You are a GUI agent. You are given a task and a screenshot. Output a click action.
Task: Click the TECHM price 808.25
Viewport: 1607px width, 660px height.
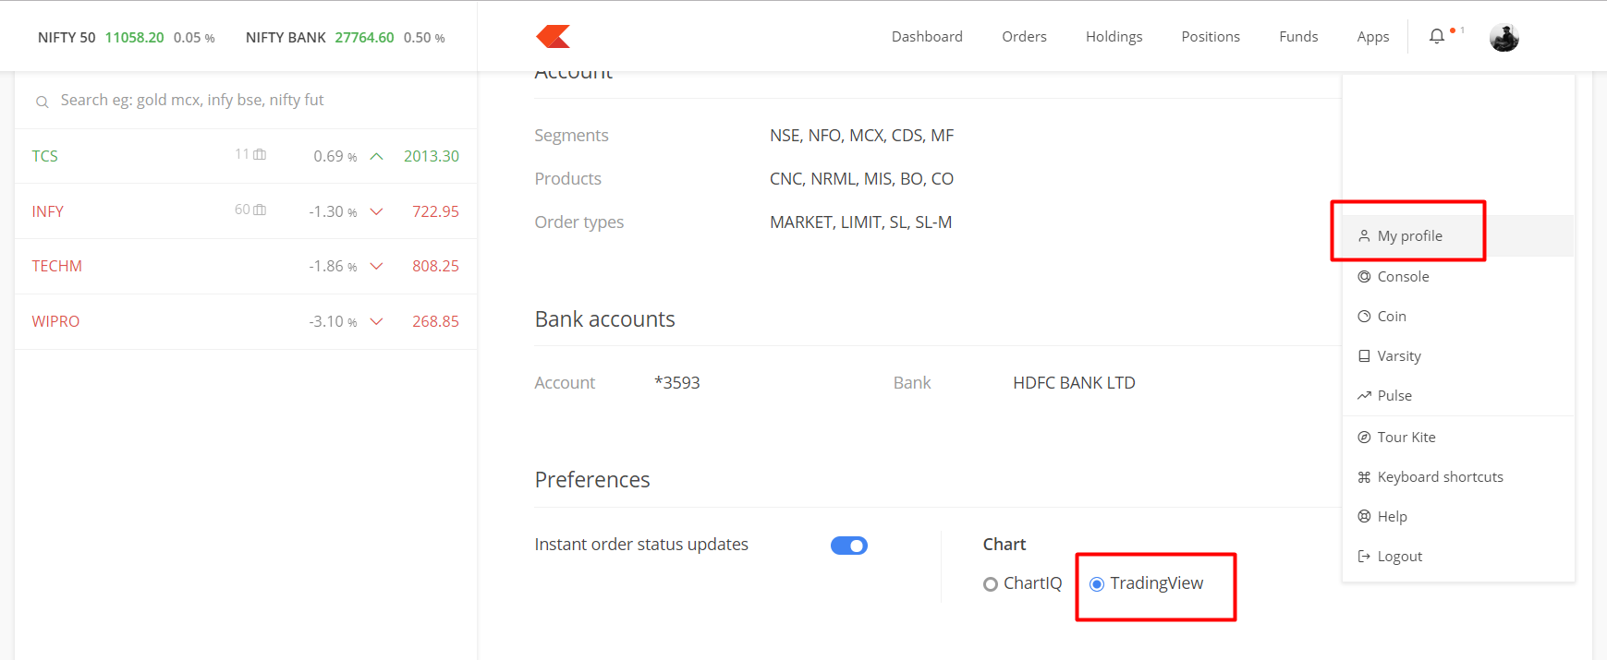pos(435,266)
